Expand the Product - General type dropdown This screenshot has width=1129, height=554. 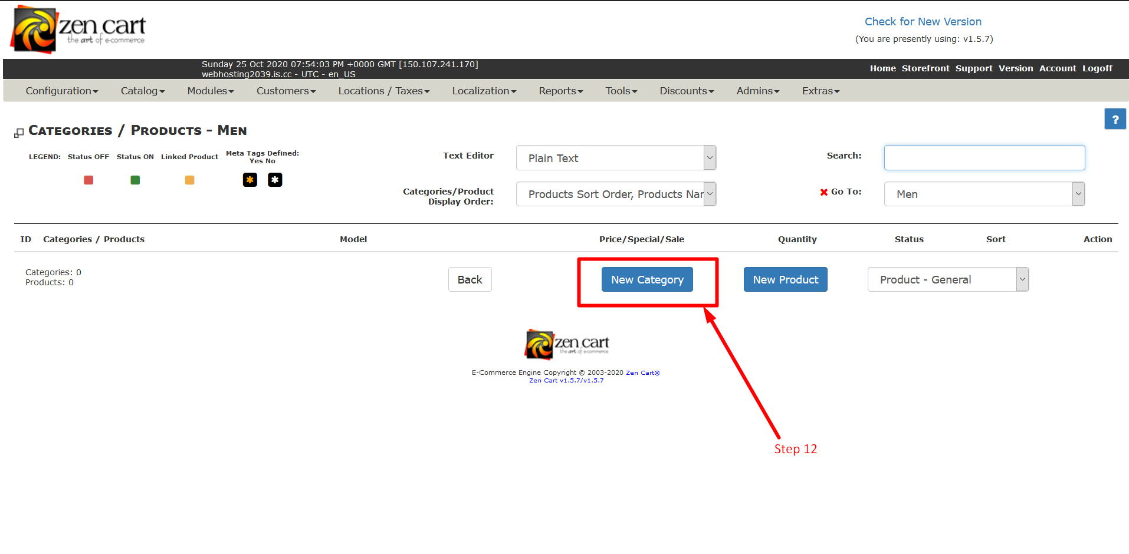pyautogui.click(x=948, y=279)
